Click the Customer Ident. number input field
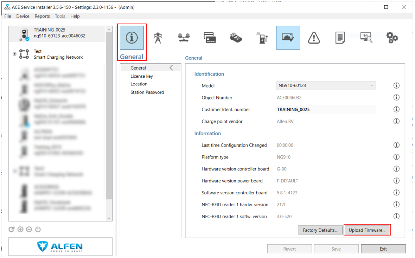 [x=326, y=109]
